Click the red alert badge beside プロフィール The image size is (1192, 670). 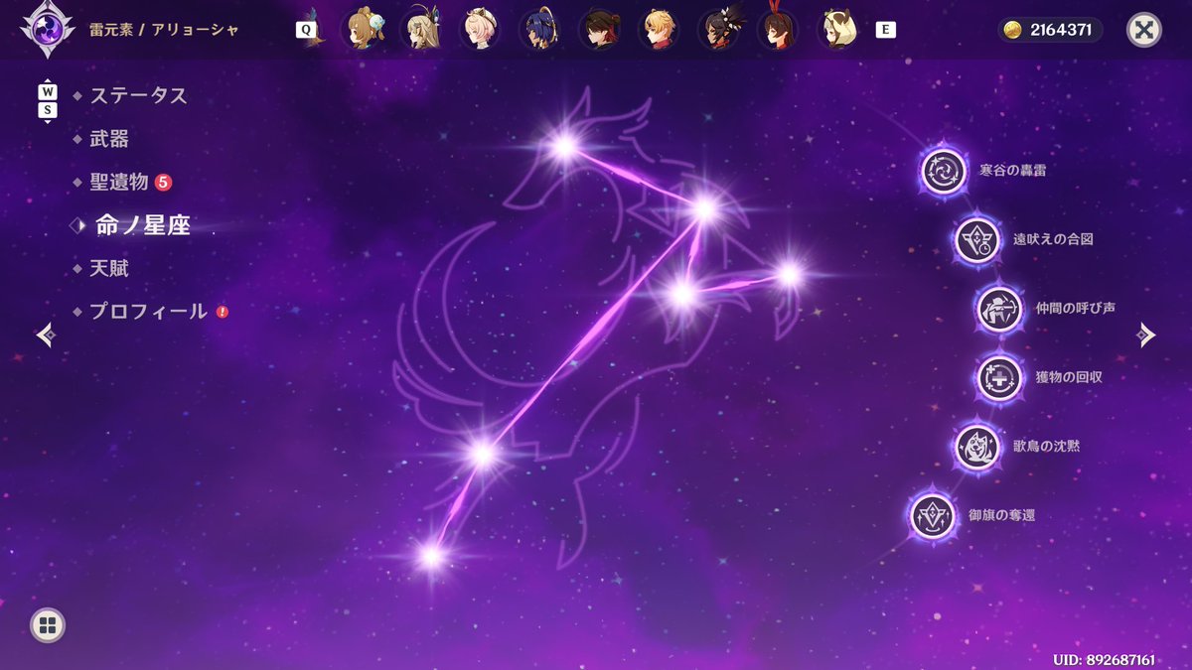223,312
